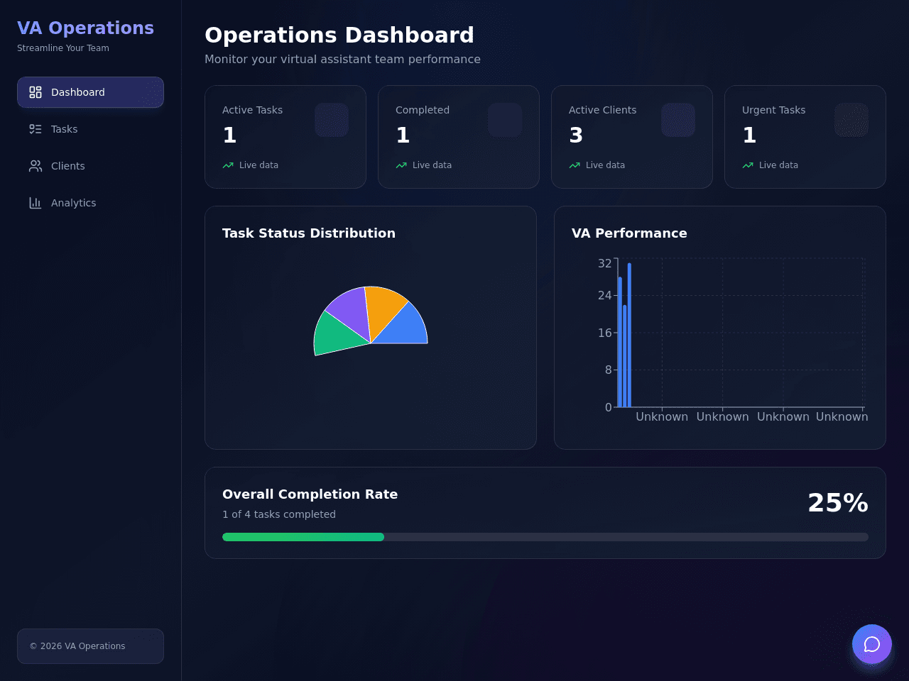Image resolution: width=909 pixels, height=681 pixels.
Task: Click the Active Clients value 3
Action: [576, 135]
